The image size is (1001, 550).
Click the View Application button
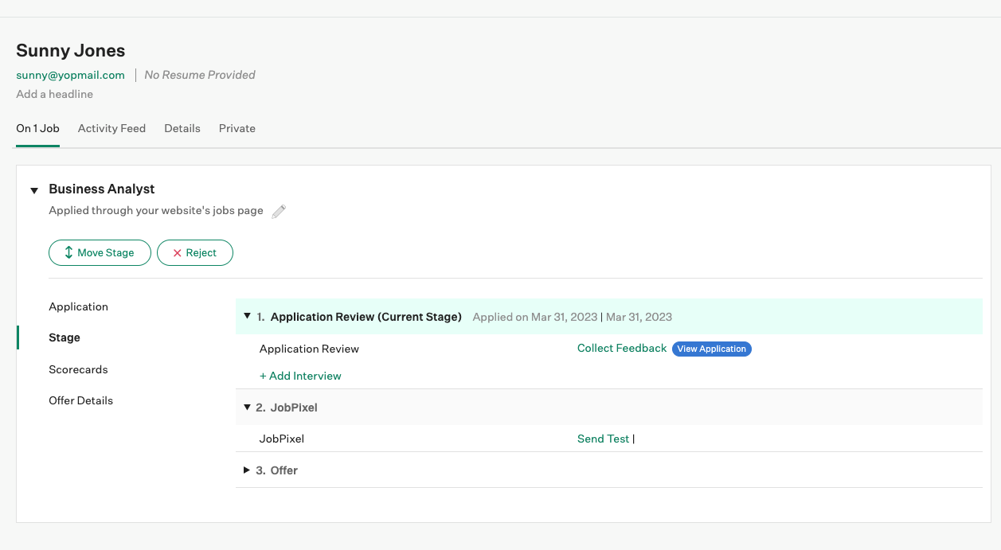[x=712, y=349]
